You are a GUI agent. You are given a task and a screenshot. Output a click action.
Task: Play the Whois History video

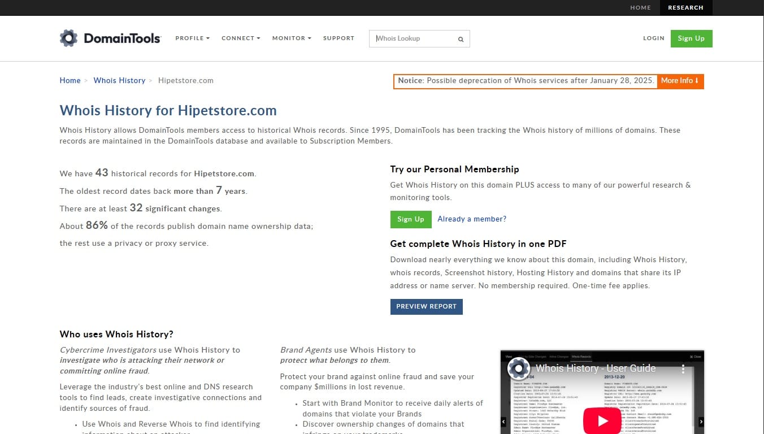point(602,421)
